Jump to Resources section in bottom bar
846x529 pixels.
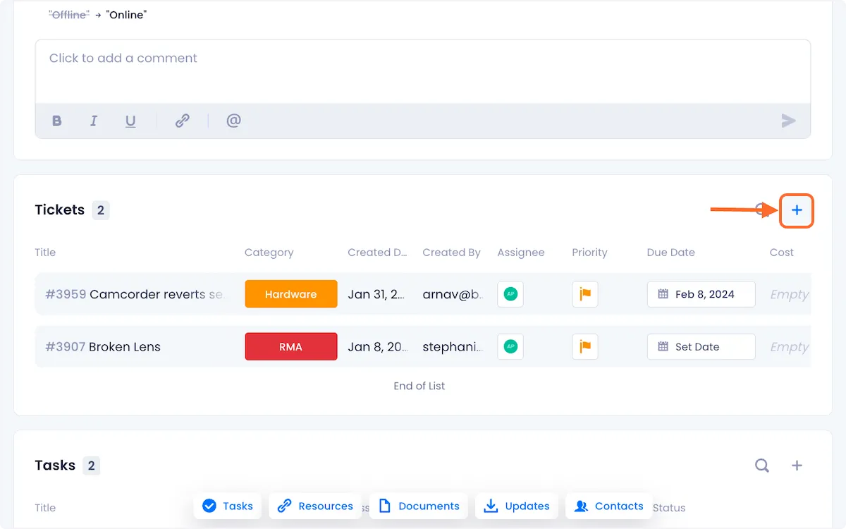(x=315, y=506)
